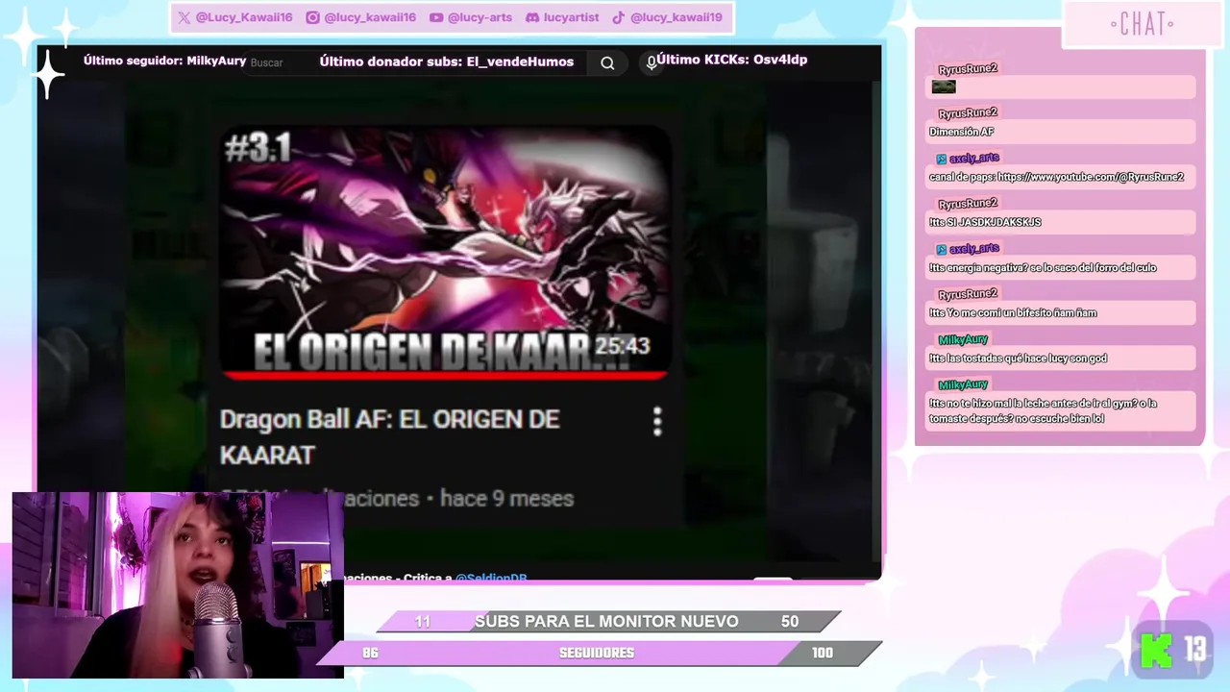Click the YouTube handle @lucy-arts

(480, 17)
